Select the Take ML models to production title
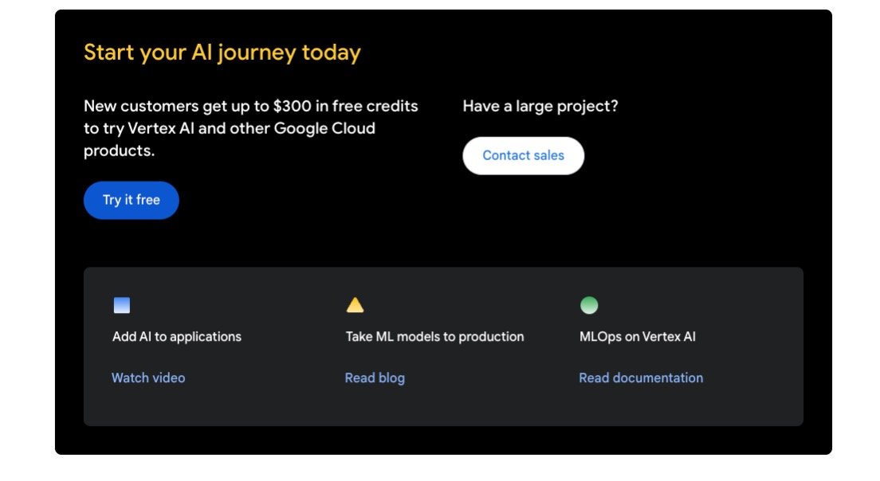The height and width of the screenshot is (481, 880). click(x=434, y=337)
